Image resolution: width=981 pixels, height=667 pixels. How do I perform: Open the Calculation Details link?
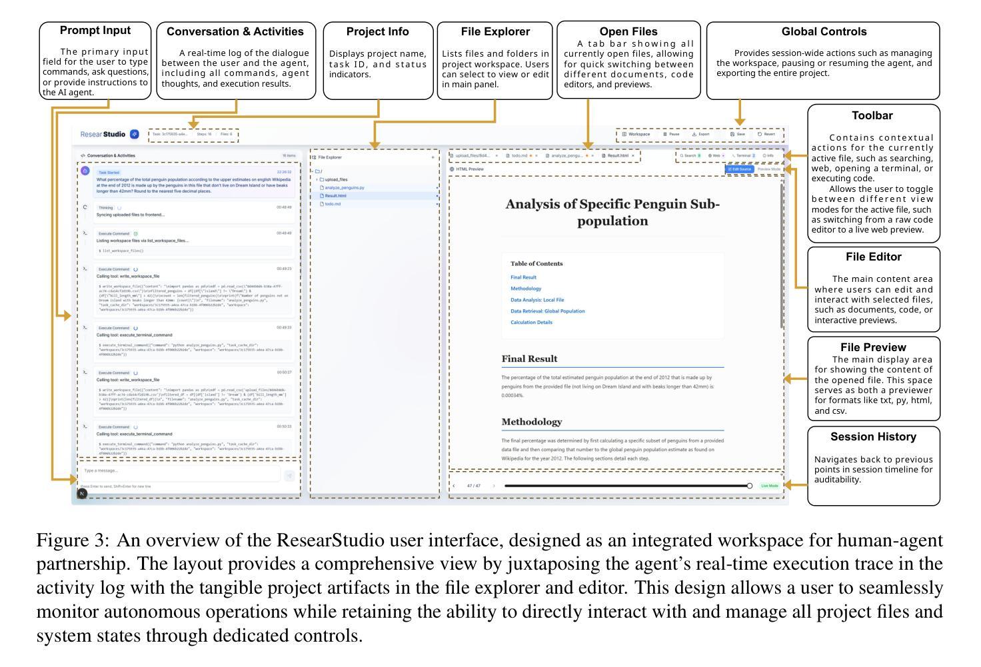coord(532,323)
